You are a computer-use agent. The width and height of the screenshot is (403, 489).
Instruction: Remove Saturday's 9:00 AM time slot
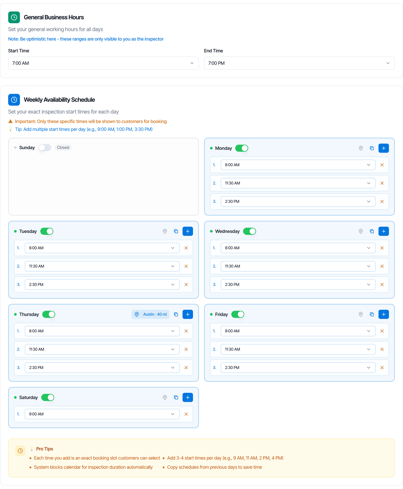pos(186,414)
